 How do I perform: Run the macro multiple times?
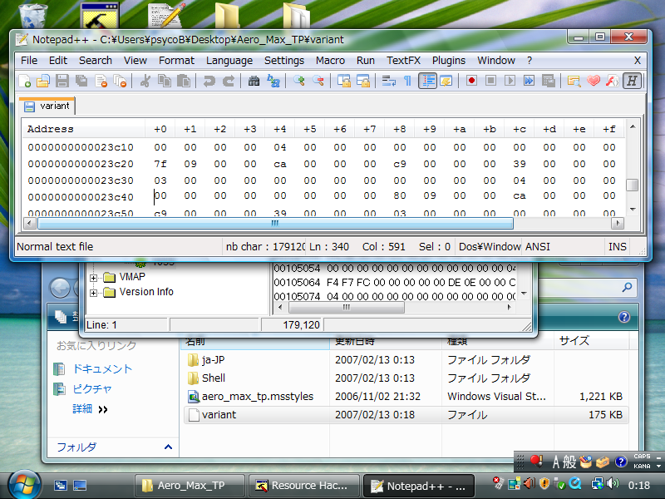point(529,81)
